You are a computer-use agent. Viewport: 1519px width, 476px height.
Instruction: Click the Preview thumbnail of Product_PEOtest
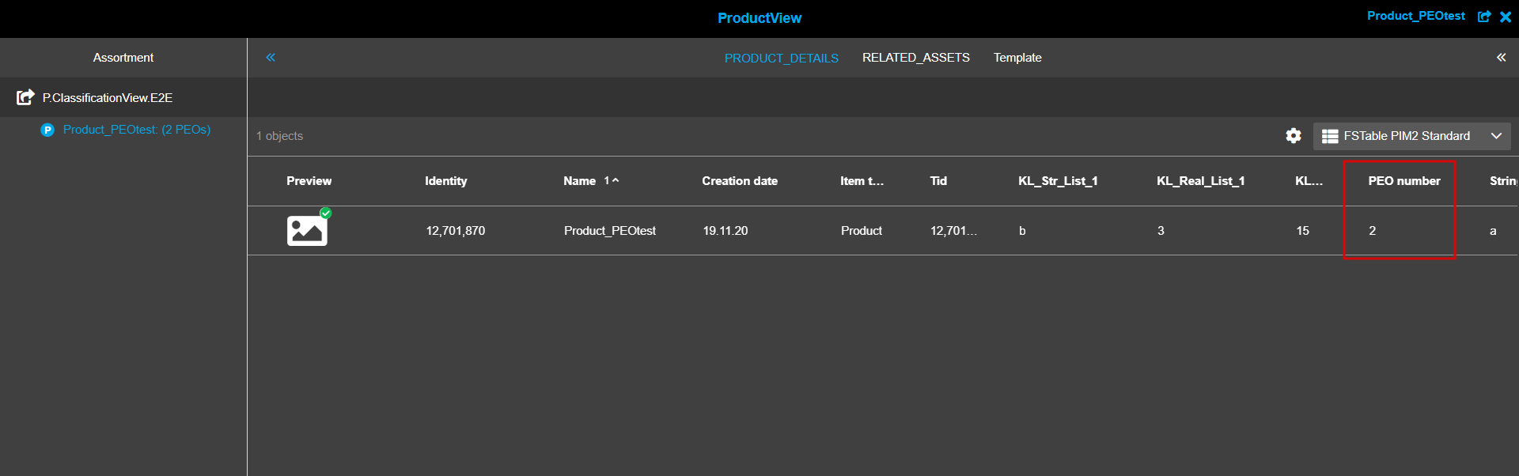tap(307, 229)
